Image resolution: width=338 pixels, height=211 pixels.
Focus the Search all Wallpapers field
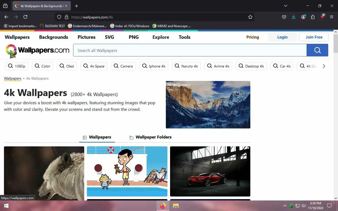pos(190,50)
